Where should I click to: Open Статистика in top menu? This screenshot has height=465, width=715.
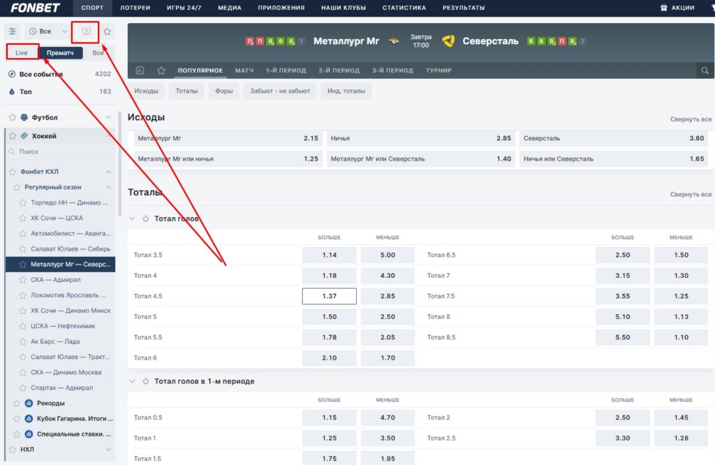[x=404, y=8]
